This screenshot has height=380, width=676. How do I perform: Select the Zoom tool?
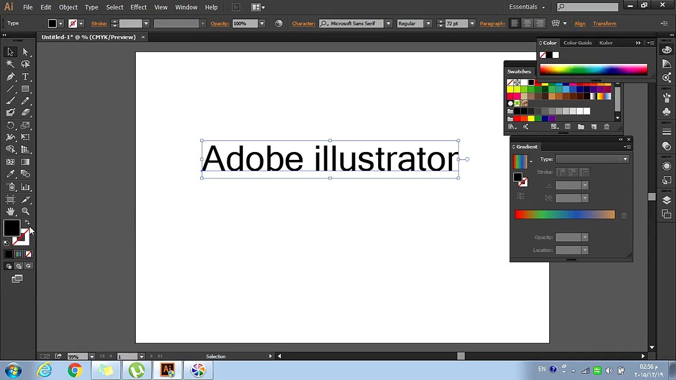(x=25, y=211)
